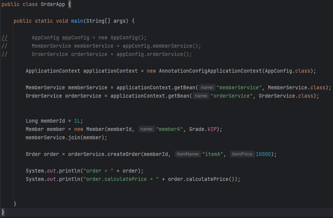
Task: Click the 1L literal value
Action: (77, 121)
